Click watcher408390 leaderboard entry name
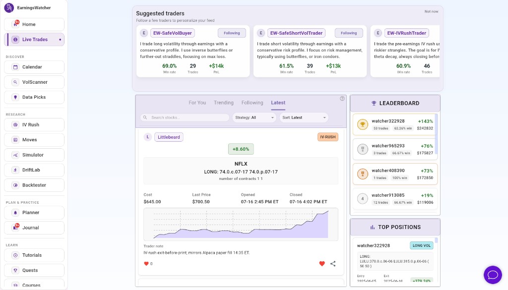Viewport: 508px width, 290px height. (388, 171)
